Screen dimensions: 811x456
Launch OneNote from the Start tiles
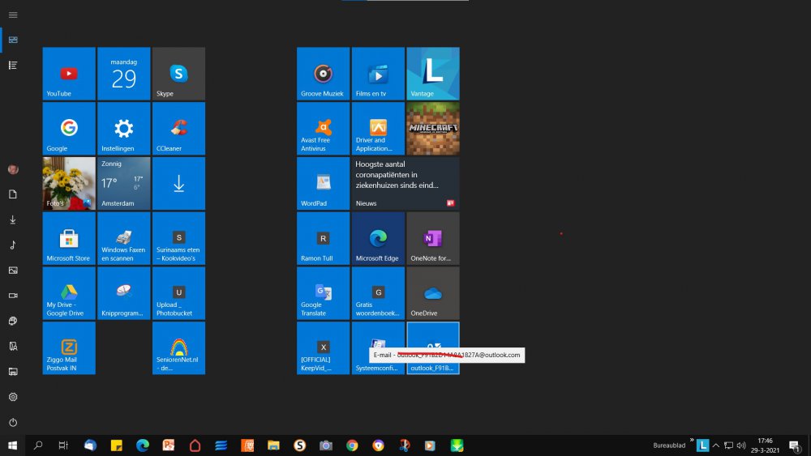tap(432, 239)
